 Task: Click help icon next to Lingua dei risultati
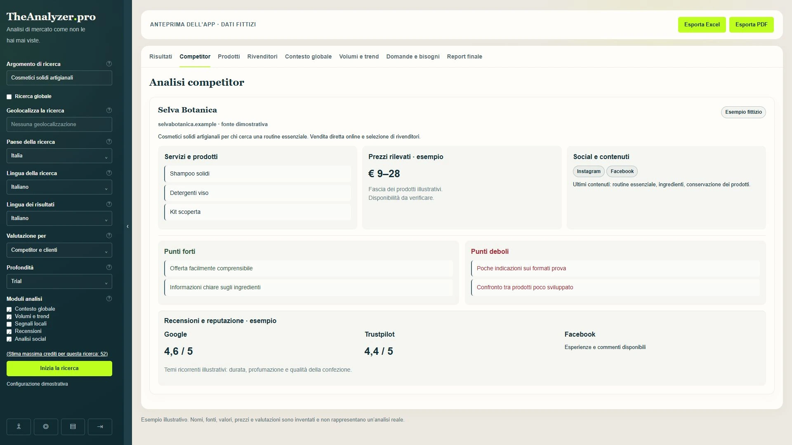click(109, 204)
